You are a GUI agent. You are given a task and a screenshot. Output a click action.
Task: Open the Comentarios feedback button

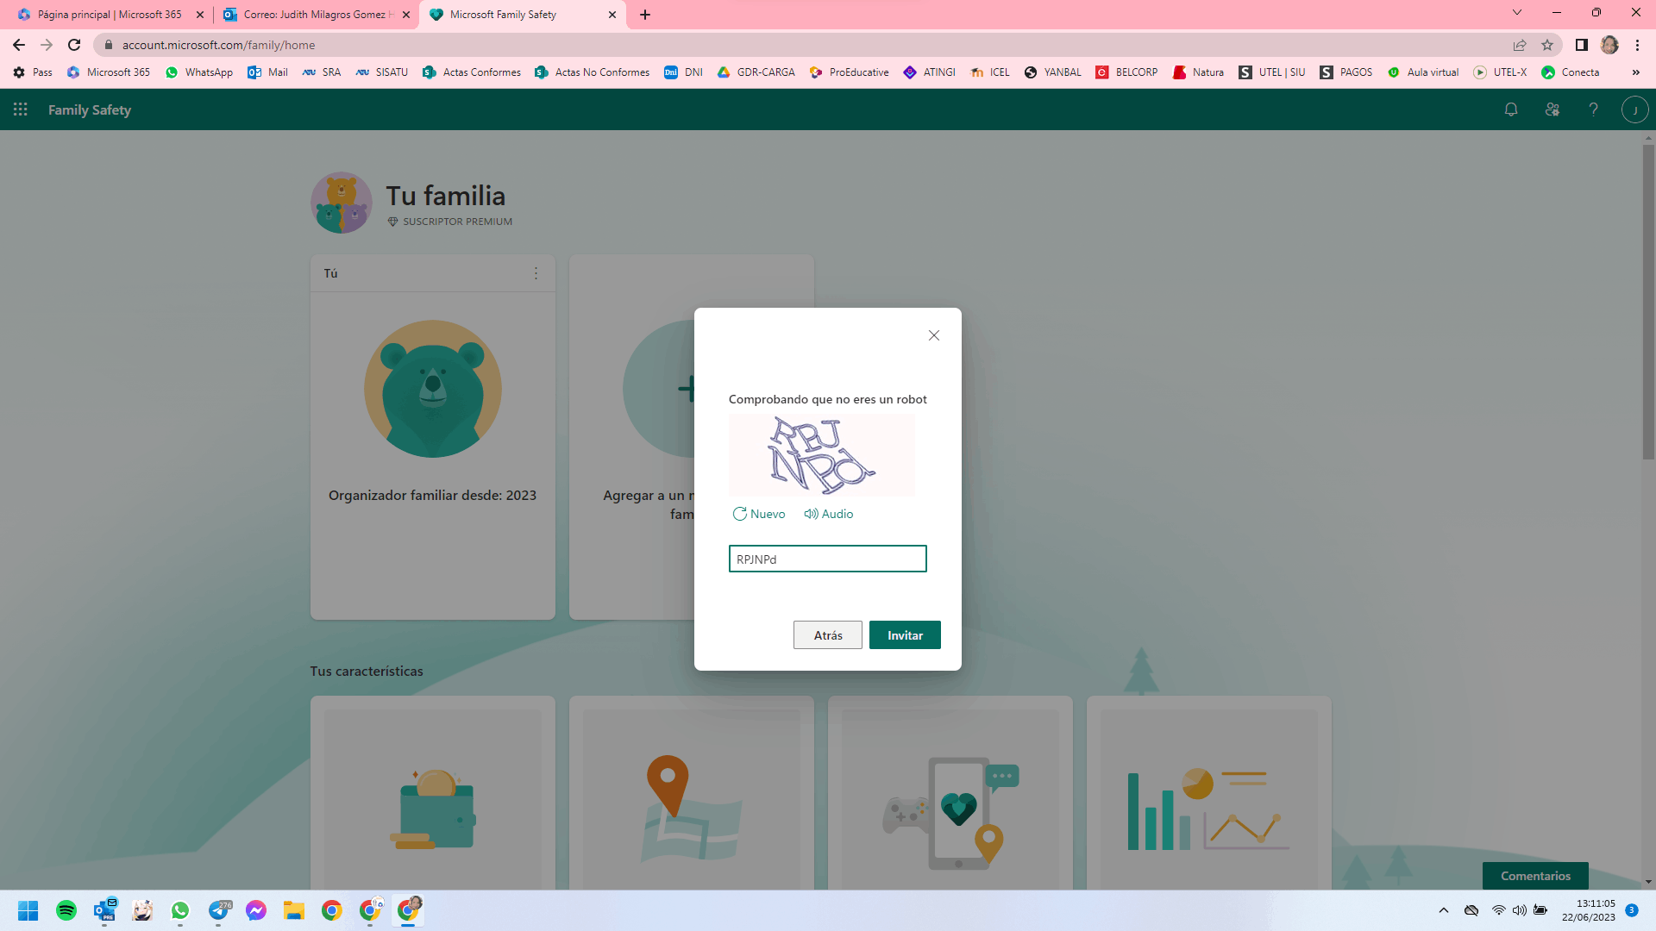(x=1534, y=876)
